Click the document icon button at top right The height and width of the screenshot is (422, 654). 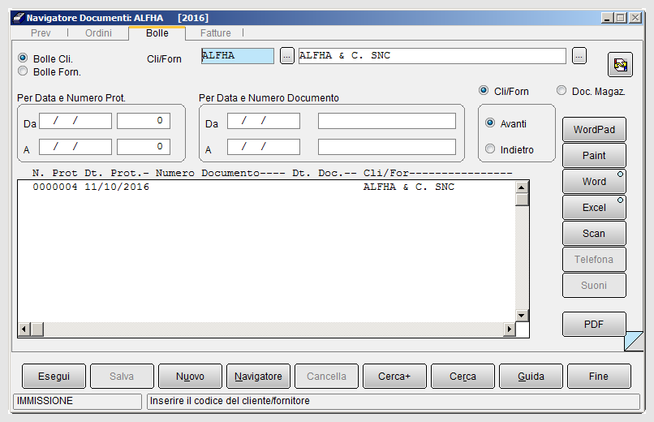tap(620, 65)
